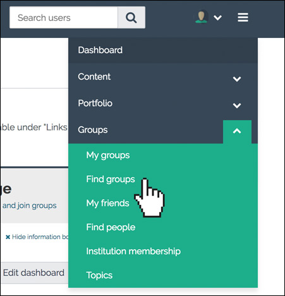
Task: Click the magnifying glass search button
Action: pos(131,18)
